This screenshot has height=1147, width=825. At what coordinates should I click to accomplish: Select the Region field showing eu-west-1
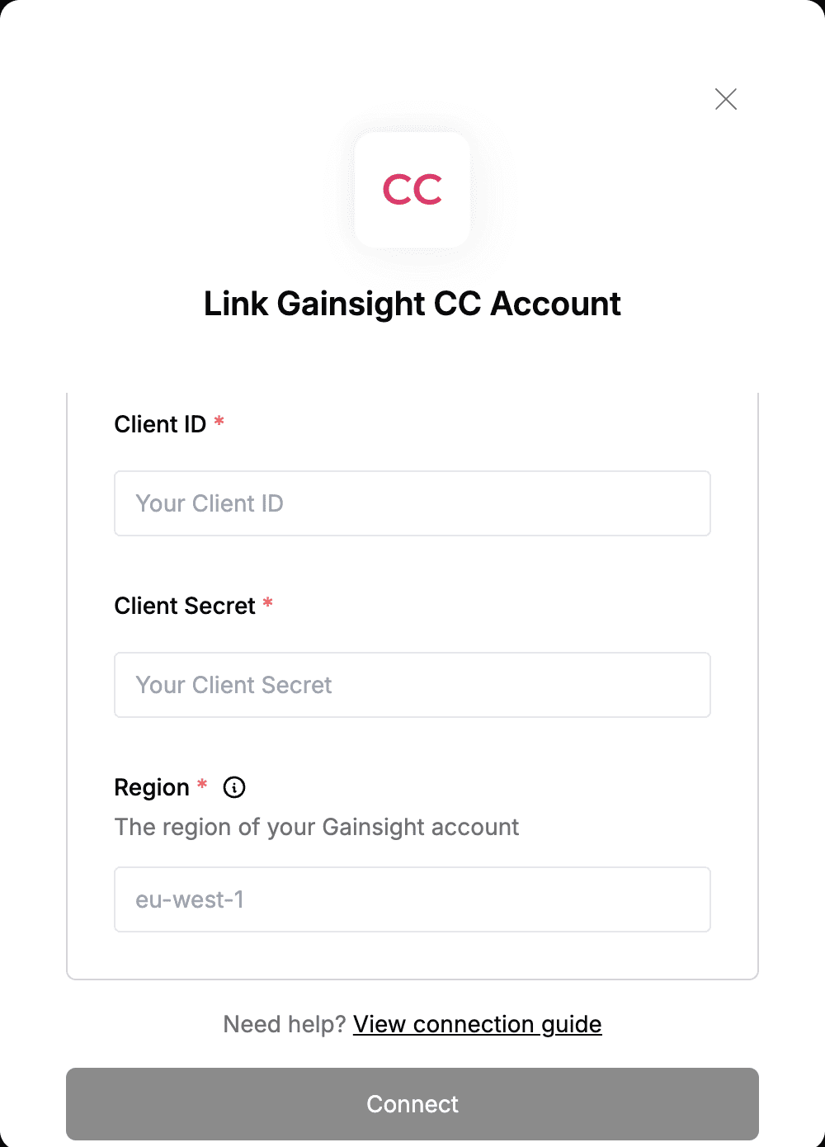point(412,899)
